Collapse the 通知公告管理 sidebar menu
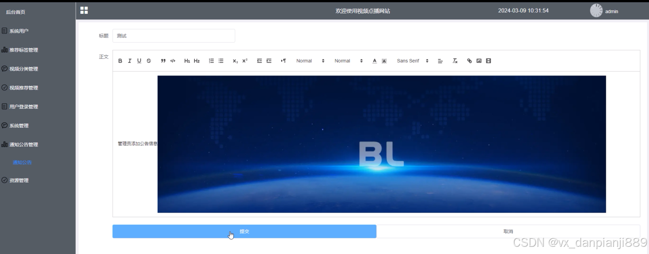 click(x=38, y=144)
